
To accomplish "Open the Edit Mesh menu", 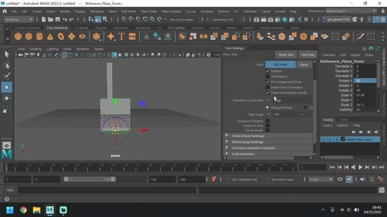I will [x=129, y=11].
